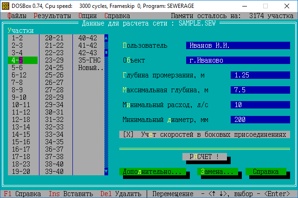Toggle the speed accounting checkbox
Image resolution: width=298 pixels, height=198 pixels.
pos(128,134)
